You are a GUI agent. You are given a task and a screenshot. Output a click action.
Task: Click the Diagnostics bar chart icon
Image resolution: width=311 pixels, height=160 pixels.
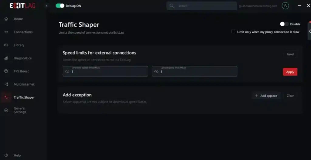point(6,58)
